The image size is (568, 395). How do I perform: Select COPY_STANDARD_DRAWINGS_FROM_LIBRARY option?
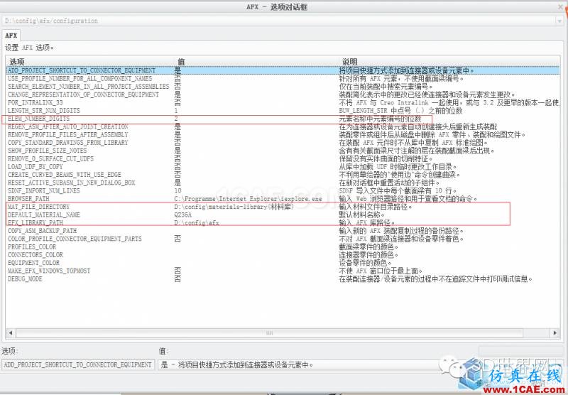coord(67,142)
